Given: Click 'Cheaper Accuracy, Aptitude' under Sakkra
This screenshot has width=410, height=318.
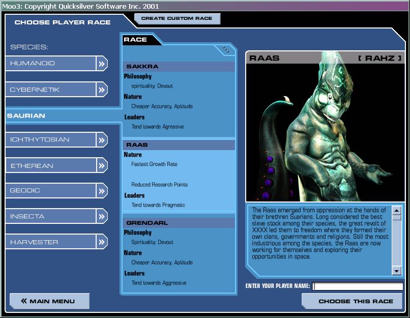Looking at the screenshot, I should coord(162,106).
